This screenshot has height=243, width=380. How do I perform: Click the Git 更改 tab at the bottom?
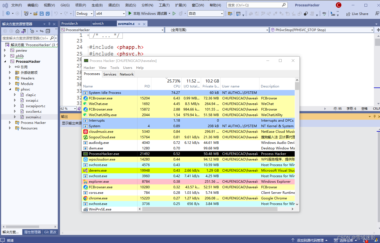point(50,232)
